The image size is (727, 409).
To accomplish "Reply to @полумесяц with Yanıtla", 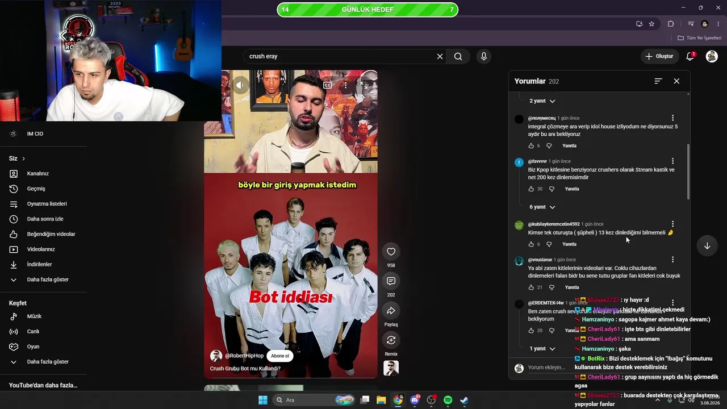I will (x=569, y=146).
